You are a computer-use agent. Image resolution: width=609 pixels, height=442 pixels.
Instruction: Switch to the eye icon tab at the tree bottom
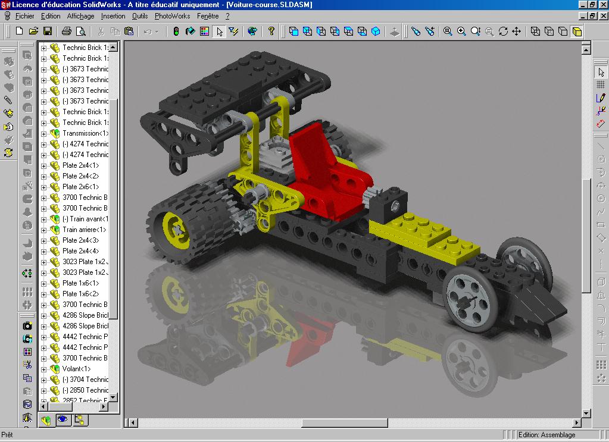(63, 419)
